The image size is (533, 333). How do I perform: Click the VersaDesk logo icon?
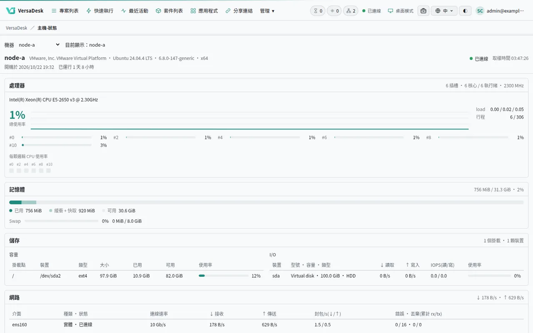[x=11, y=11]
